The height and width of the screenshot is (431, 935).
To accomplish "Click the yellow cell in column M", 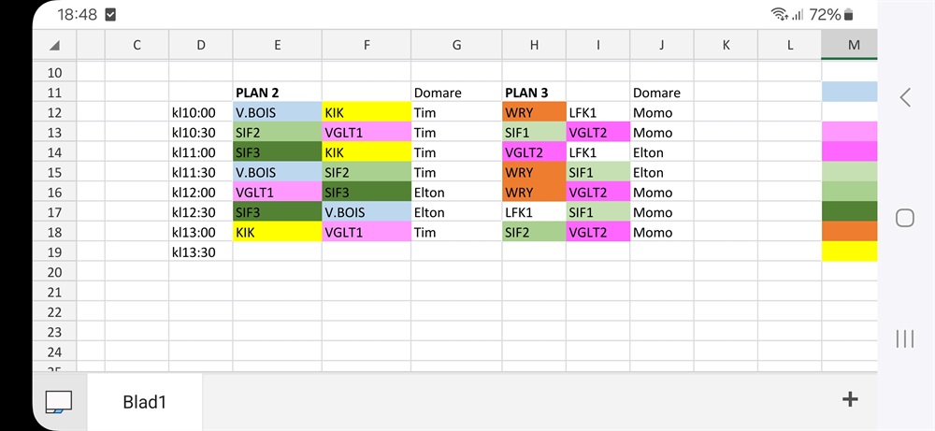I will 849,251.
